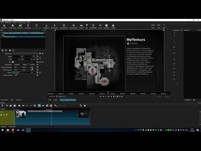Paste filters button in Filter panel
The image size is (201, 151).
13,50
